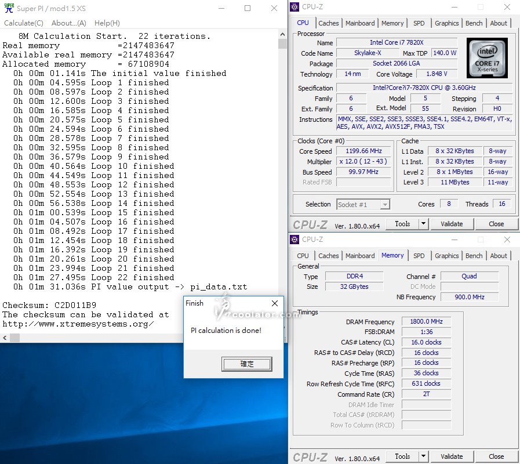Click the Close button in lower CPU-Z window
The height and width of the screenshot is (464, 520).
[x=496, y=456]
